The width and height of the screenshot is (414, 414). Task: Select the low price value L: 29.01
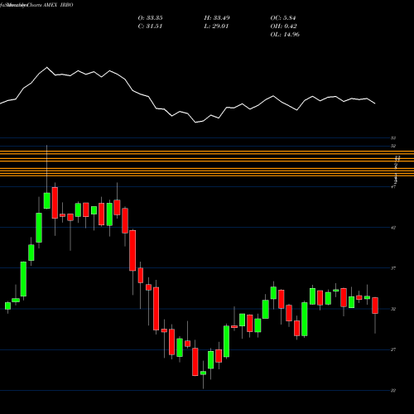pos(216,26)
